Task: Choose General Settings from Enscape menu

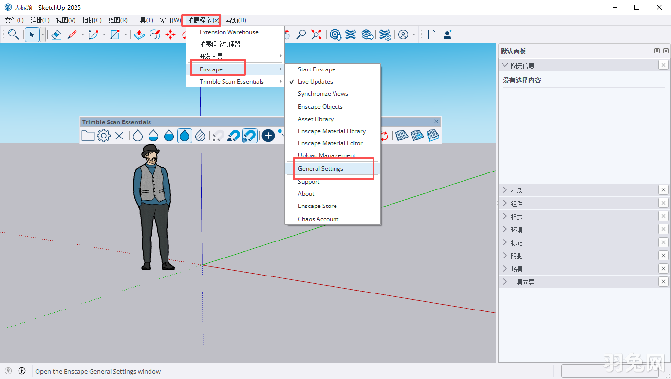Action: (320, 169)
